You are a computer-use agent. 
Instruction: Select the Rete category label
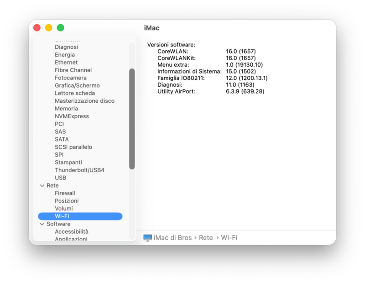[52, 185]
